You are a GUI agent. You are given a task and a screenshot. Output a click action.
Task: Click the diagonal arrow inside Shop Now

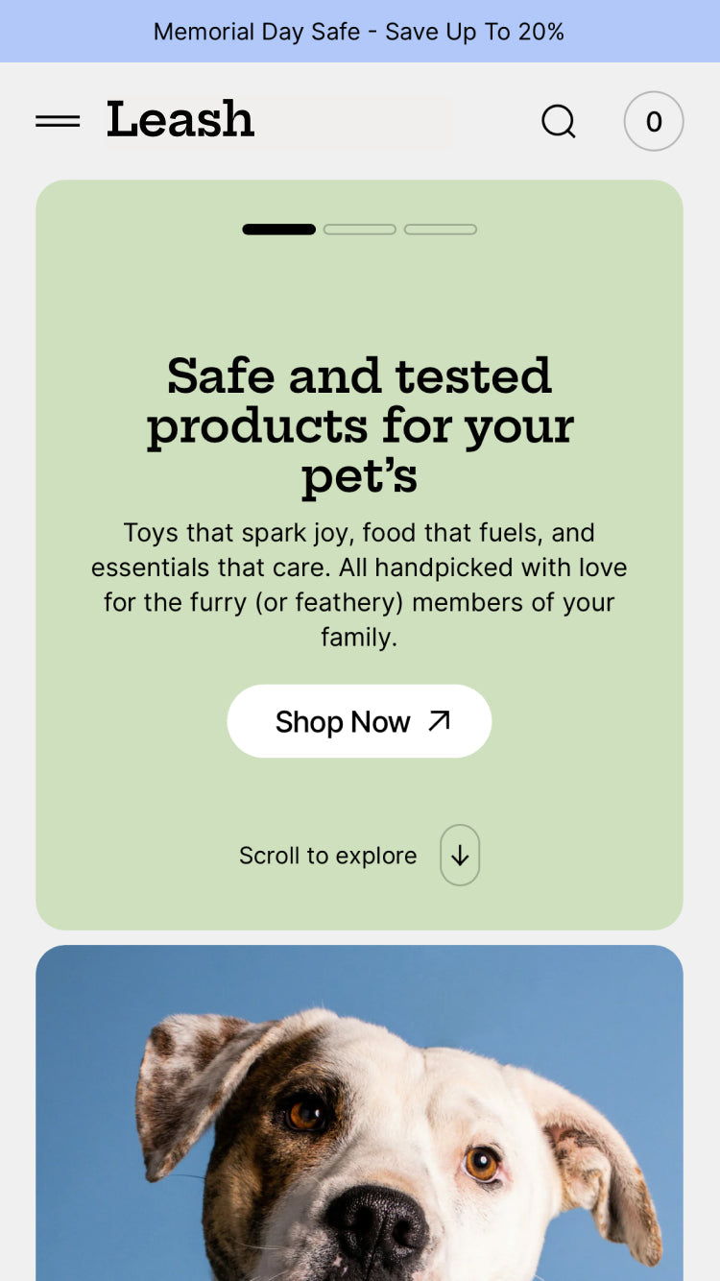439,720
